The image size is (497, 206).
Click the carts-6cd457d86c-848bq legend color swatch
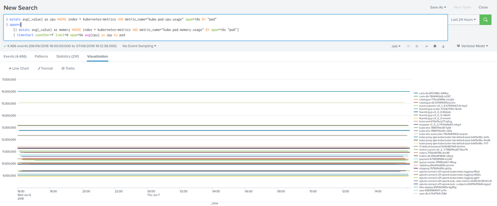tap(416, 93)
